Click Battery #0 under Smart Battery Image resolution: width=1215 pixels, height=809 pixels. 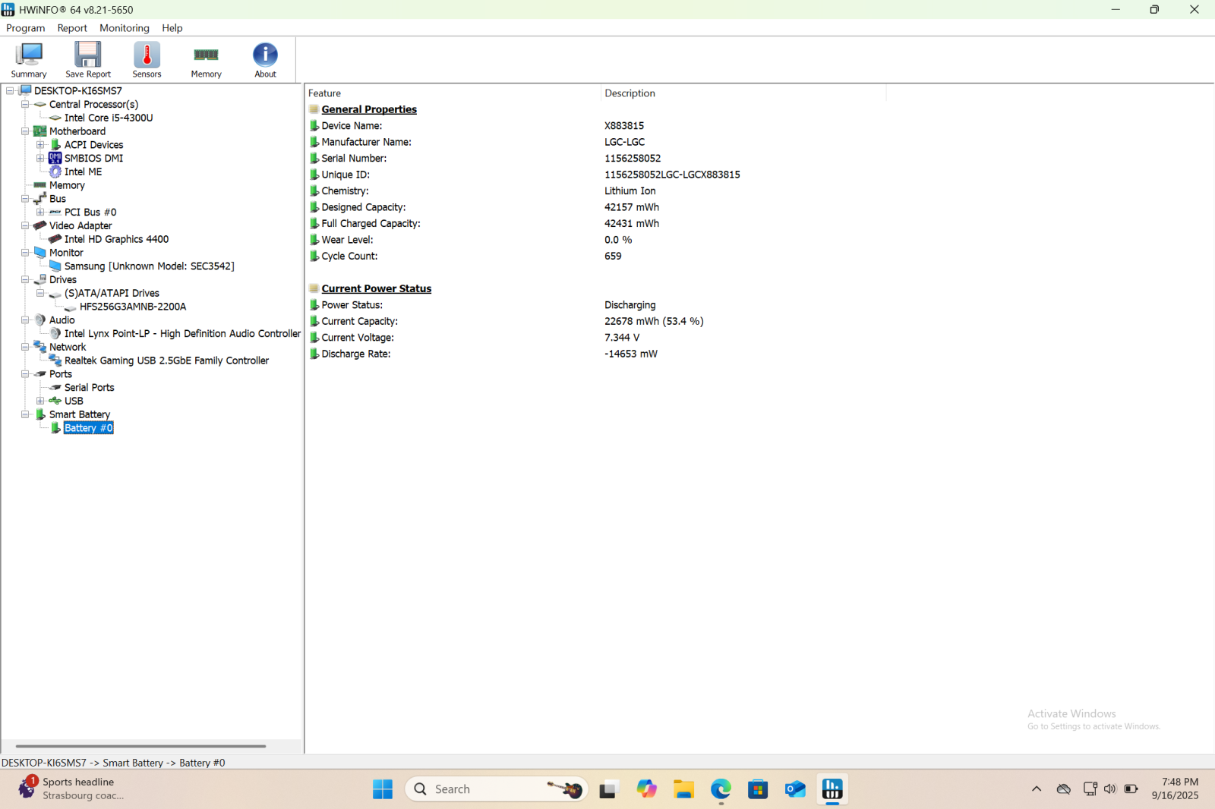[88, 427]
